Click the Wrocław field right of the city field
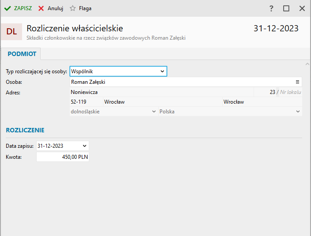Viewport: 311px width, 236px height. click(262, 102)
